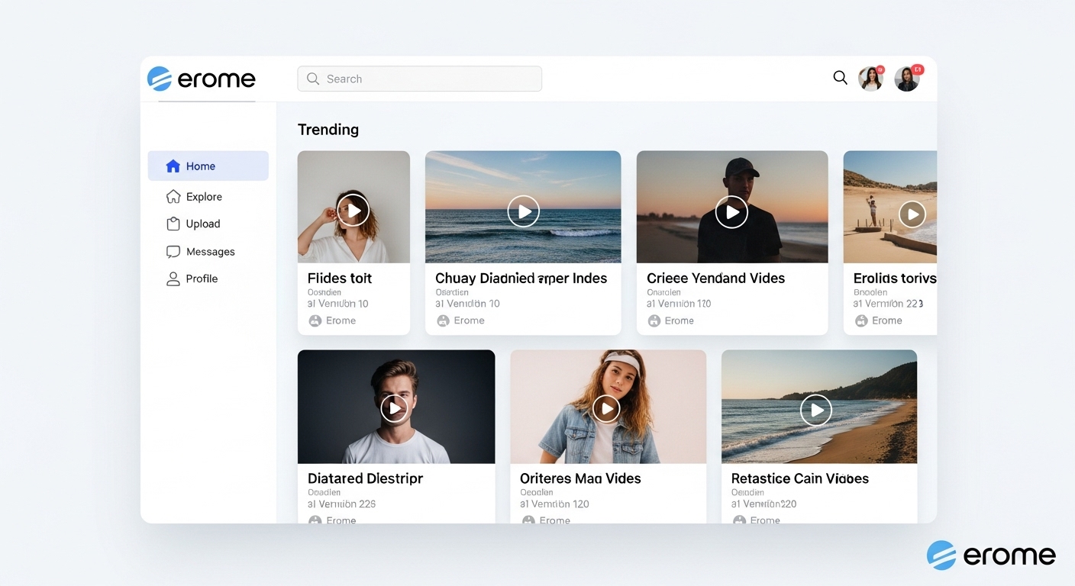Click inside the Search input field

click(x=428, y=79)
